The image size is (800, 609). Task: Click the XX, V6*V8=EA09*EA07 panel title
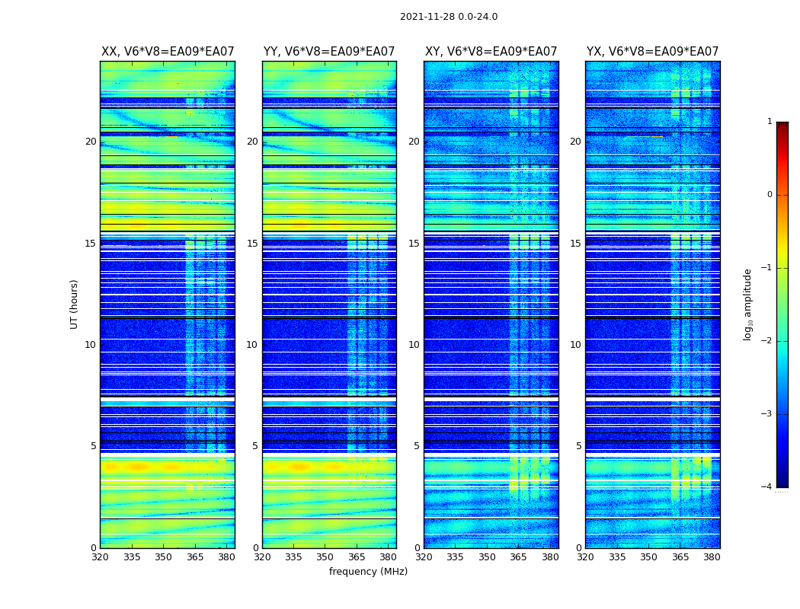click(168, 52)
